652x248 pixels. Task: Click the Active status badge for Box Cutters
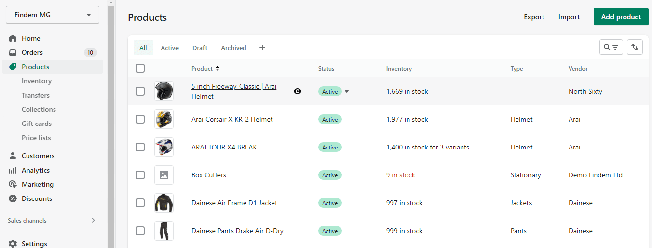[330, 175]
